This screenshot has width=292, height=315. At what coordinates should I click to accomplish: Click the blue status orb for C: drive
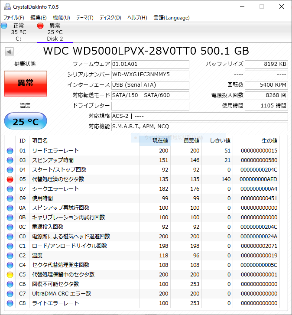pyautogui.click(x=4, y=26)
